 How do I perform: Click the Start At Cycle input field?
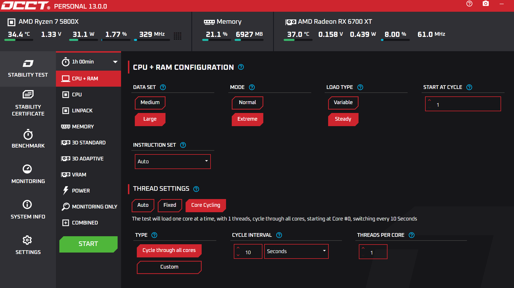(463, 104)
